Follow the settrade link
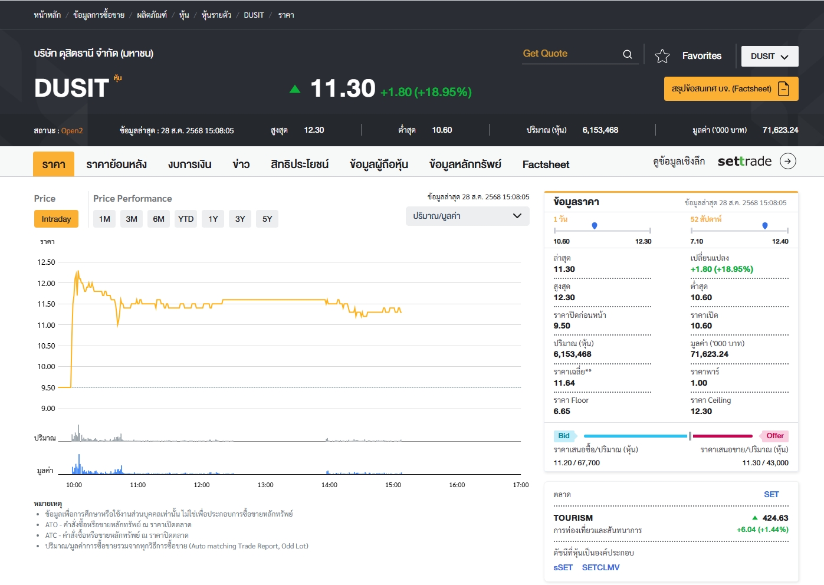Viewport: 824px width, 585px height. click(744, 161)
